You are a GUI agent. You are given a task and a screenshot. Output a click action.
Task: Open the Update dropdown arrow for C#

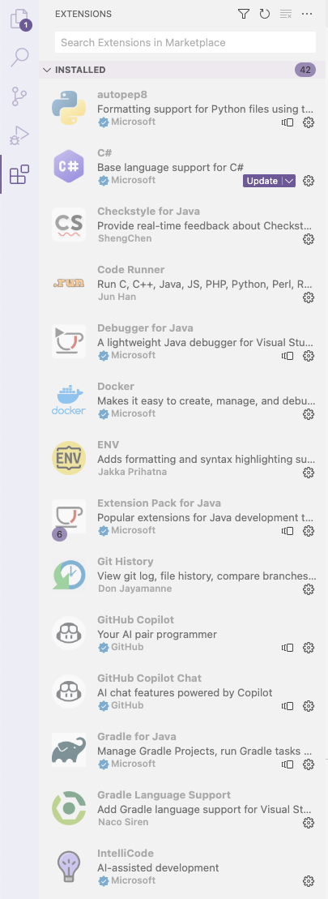click(x=289, y=181)
